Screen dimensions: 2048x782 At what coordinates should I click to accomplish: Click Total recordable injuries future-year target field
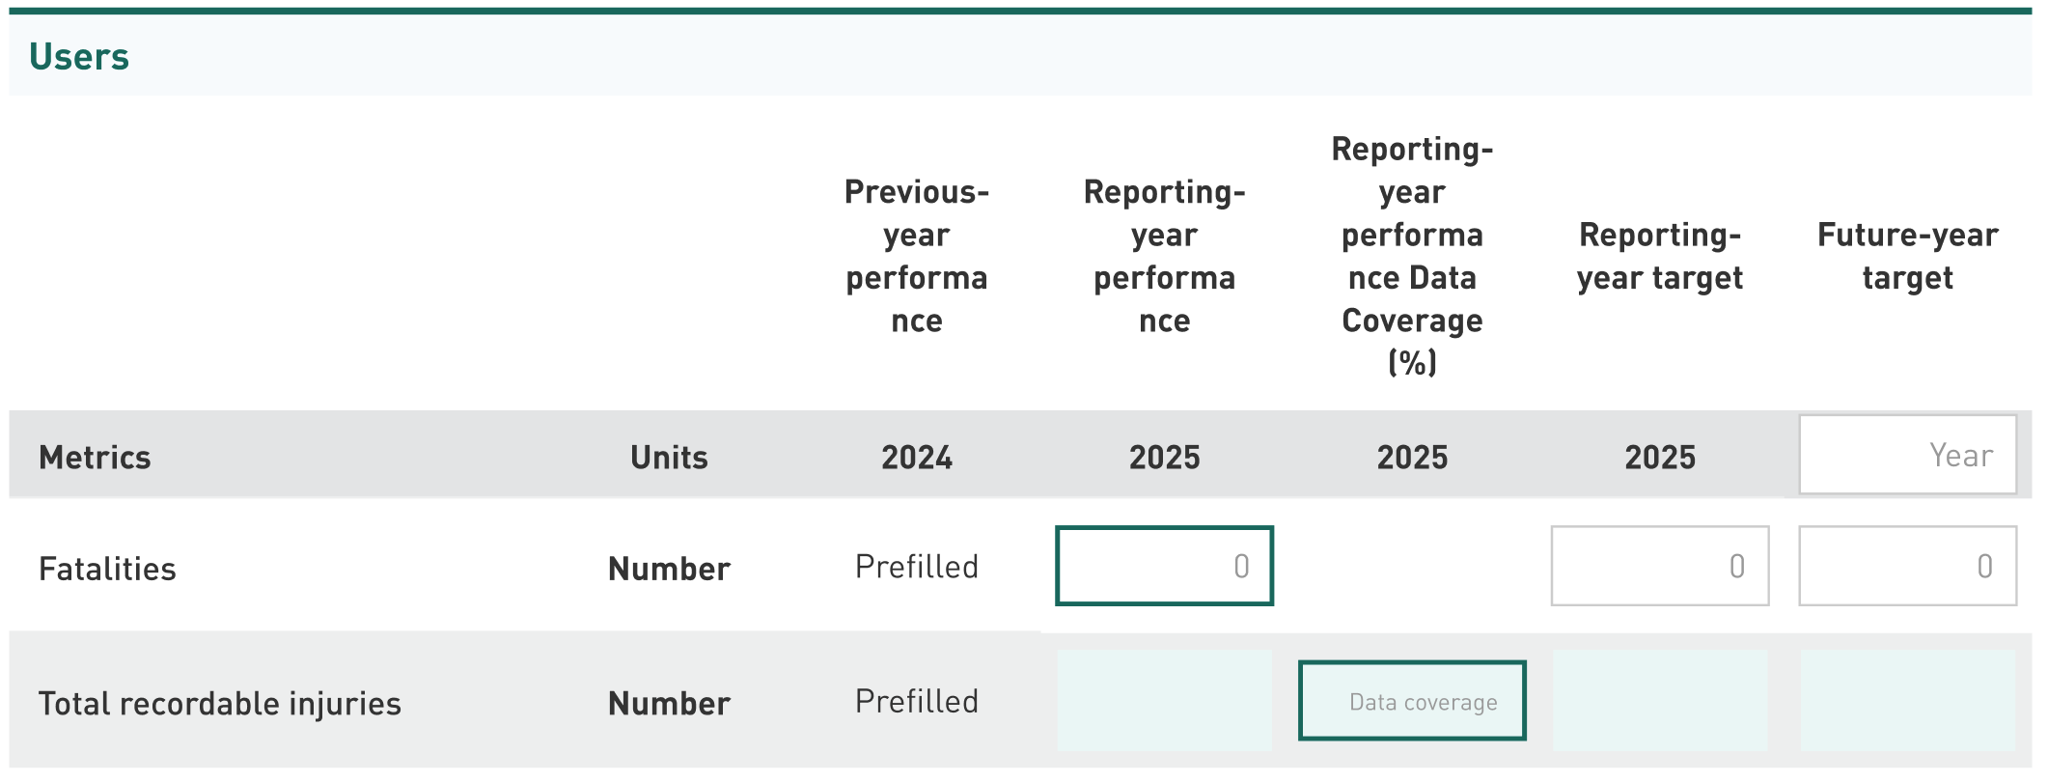[1907, 701]
